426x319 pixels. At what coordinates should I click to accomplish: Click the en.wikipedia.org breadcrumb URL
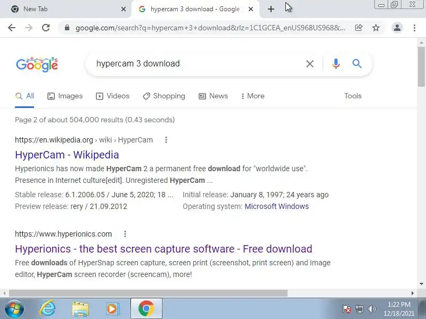tap(84, 140)
